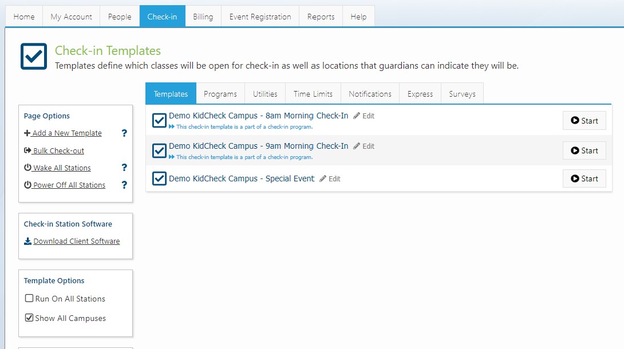Open the Time Limits tab
Image resolution: width=624 pixels, height=349 pixels.
[313, 94]
